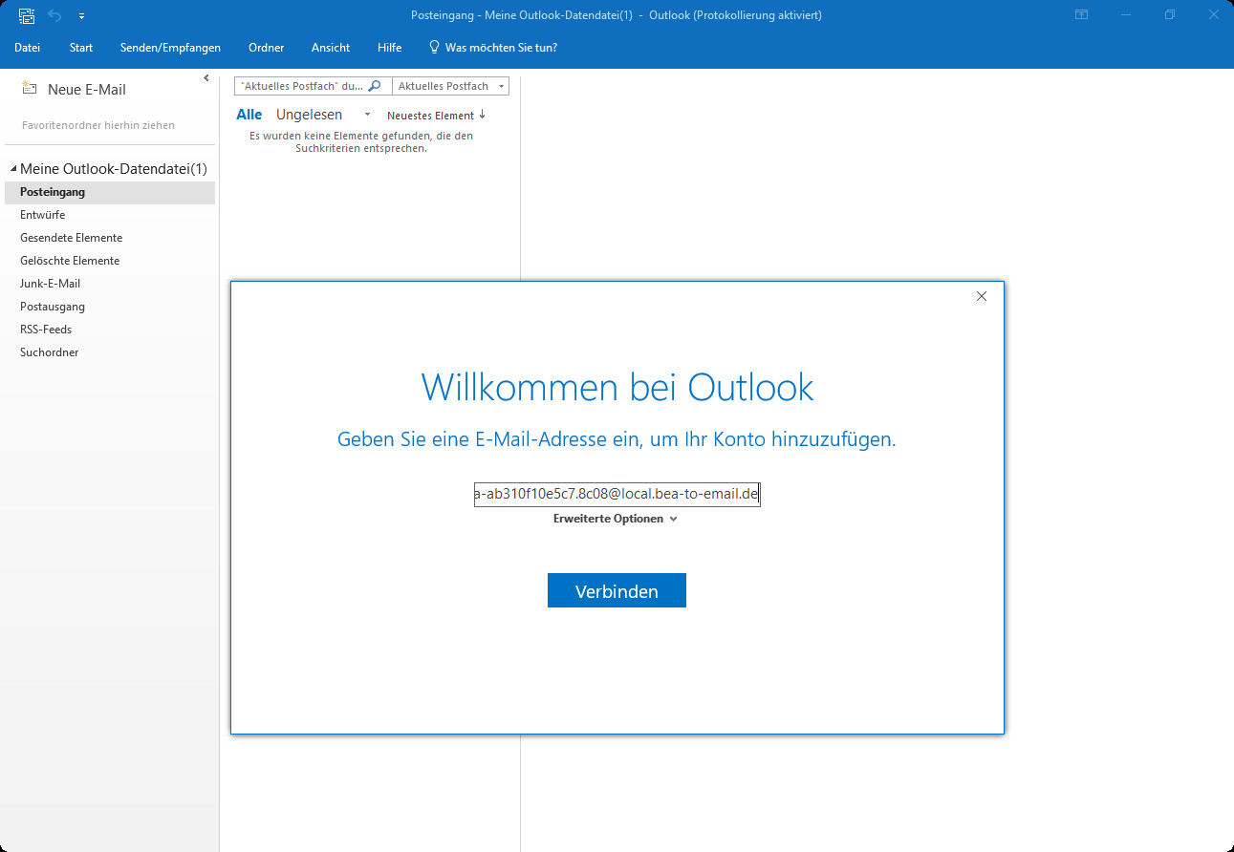Select the Ungelesen mail filter
Screen dimensions: 1234x852
pyautogui.click(x=309, y=115)
